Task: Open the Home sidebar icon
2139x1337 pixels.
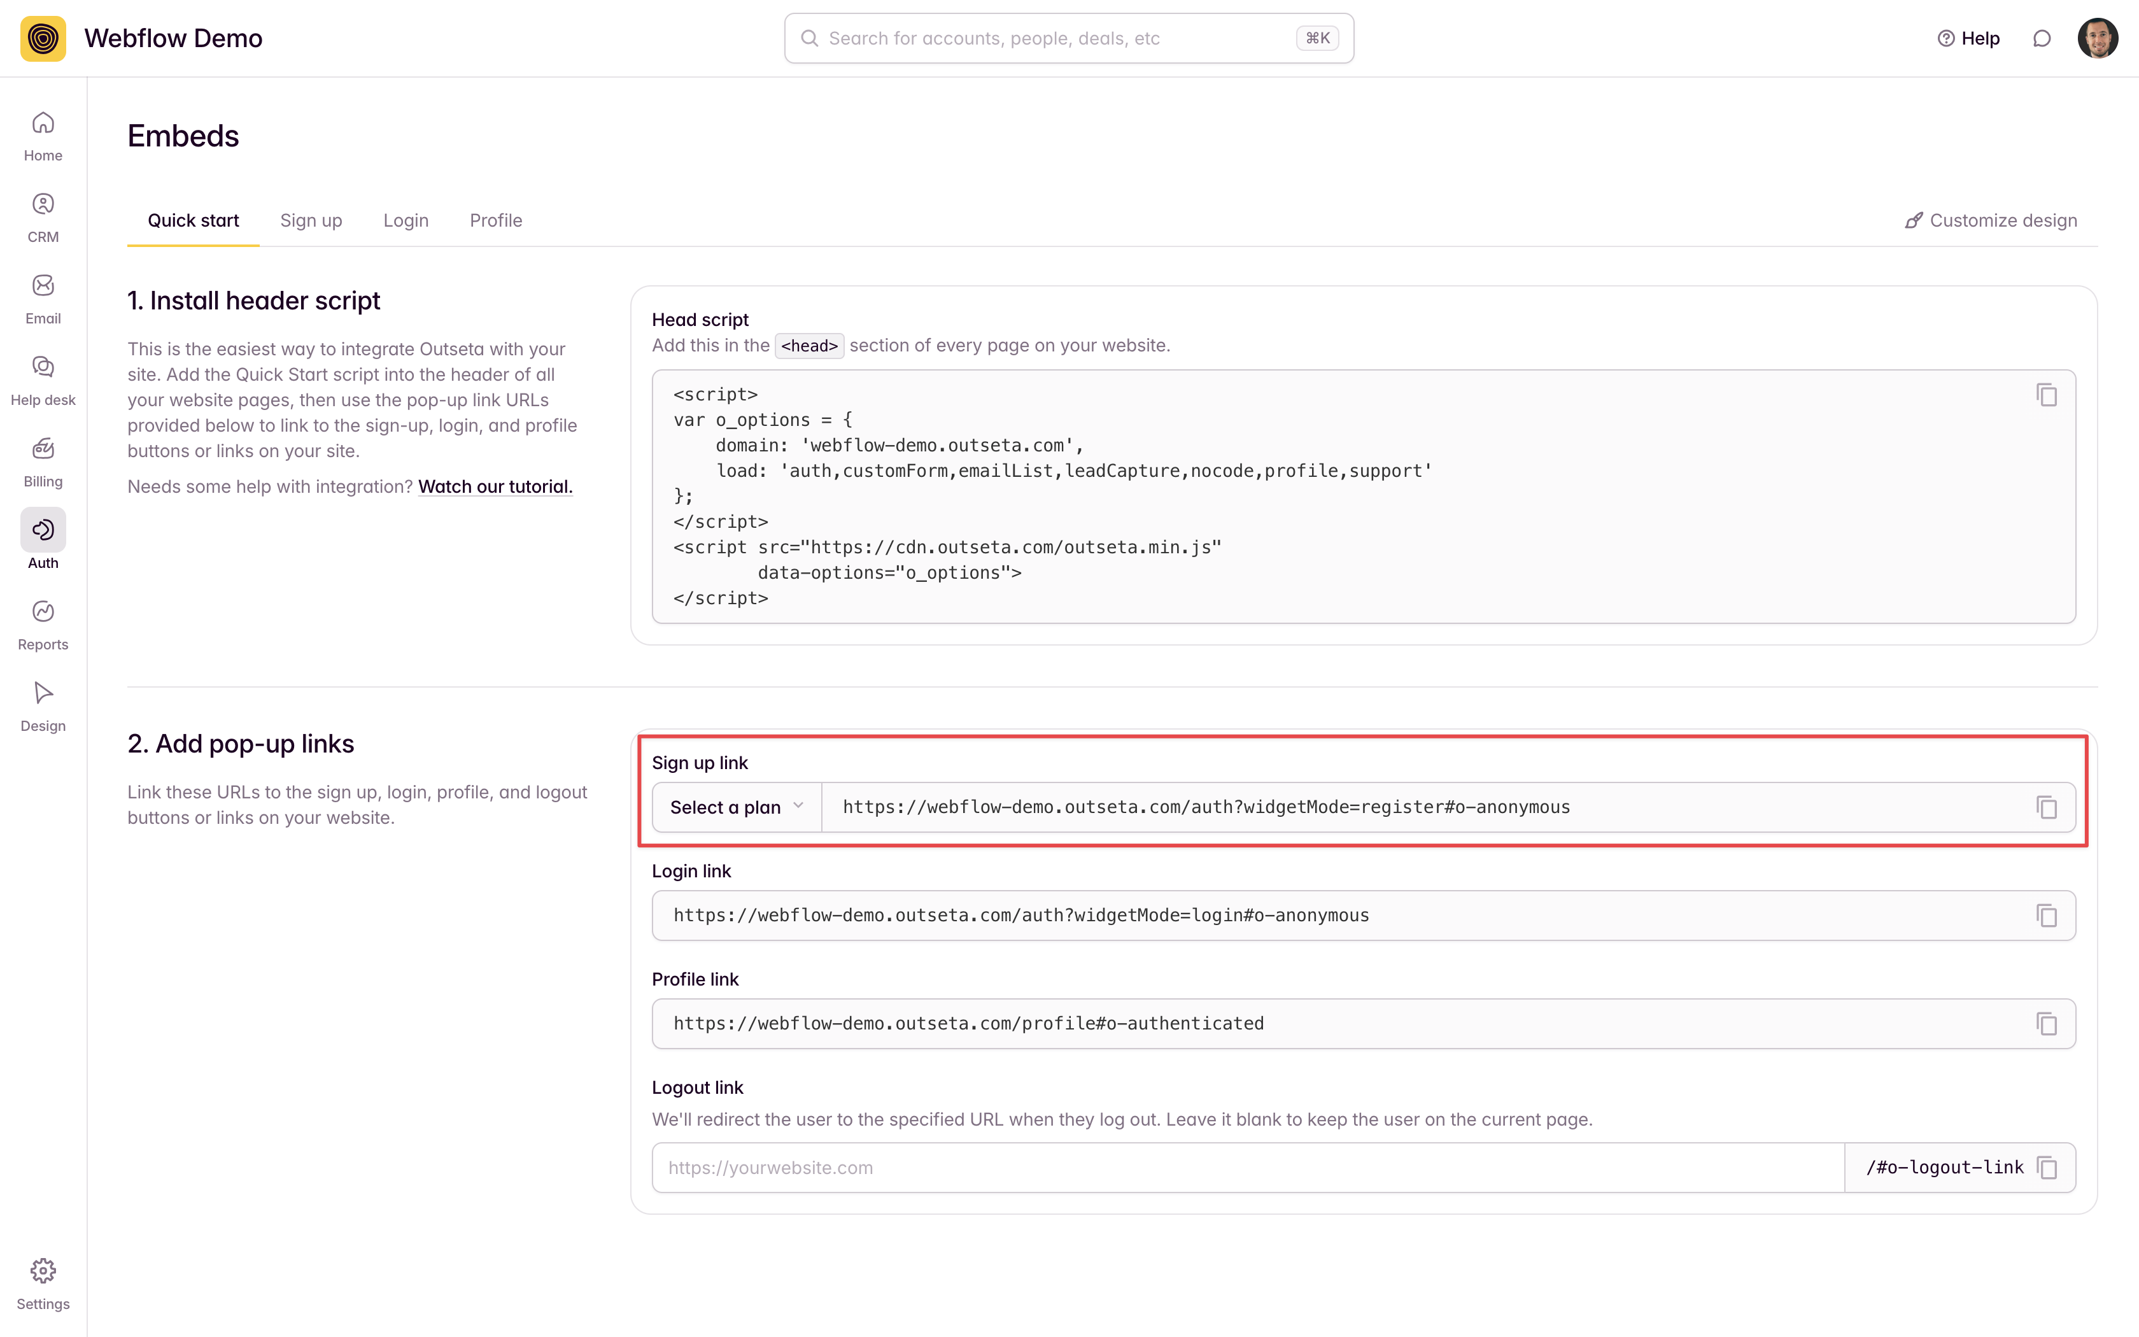Action: [43, 124]
